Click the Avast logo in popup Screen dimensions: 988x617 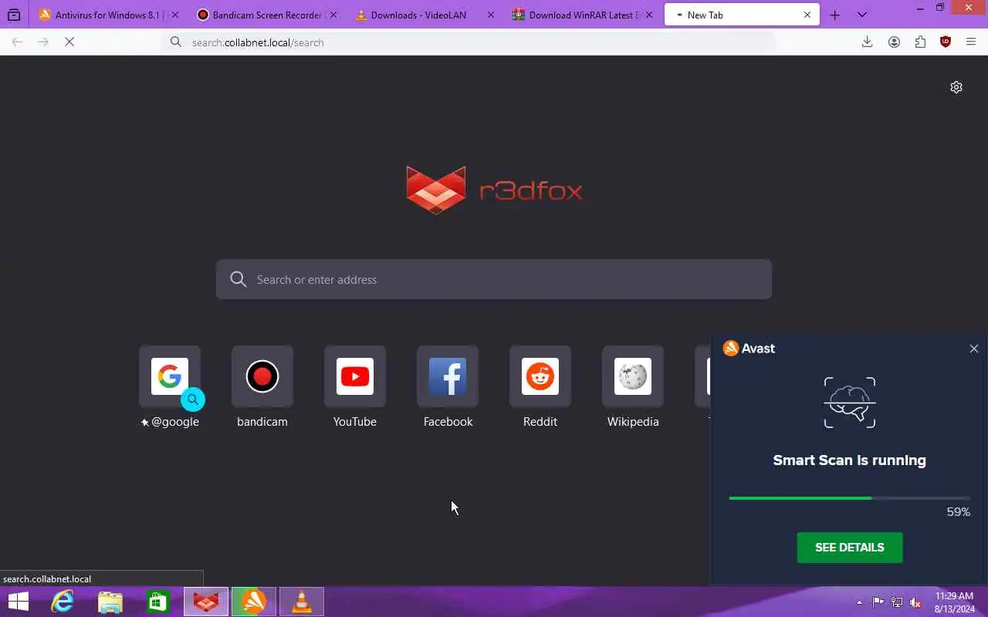(x=749, y=349)
